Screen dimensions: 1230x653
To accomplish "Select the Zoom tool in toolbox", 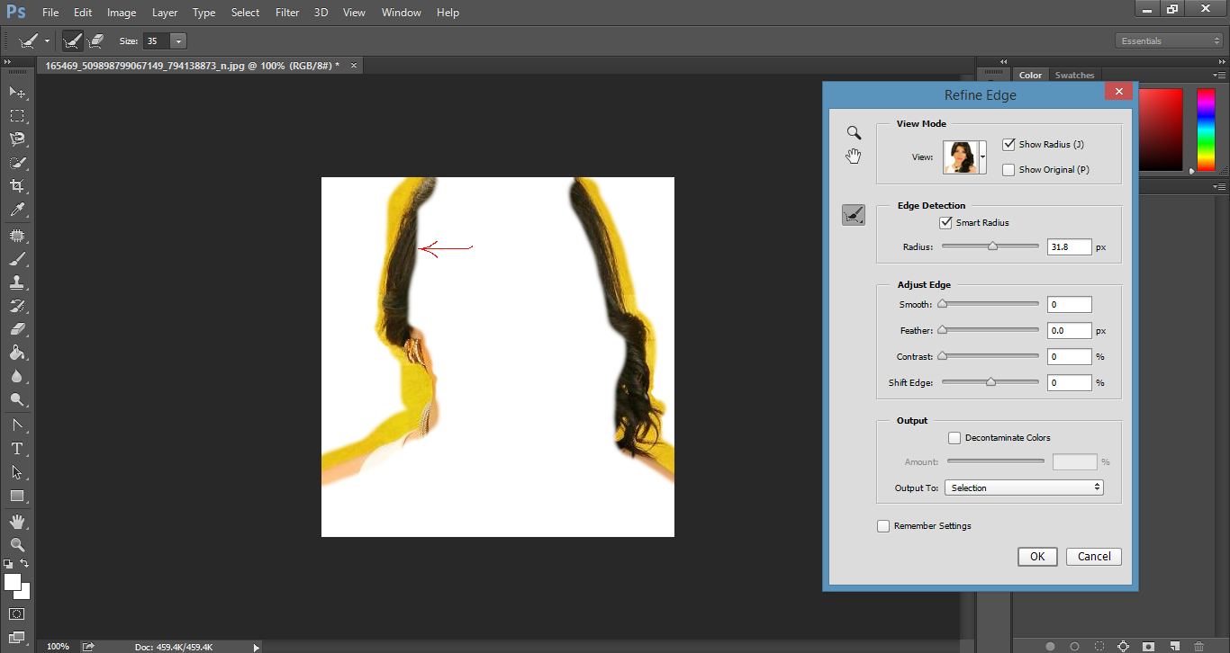I will click(x=17, y=544).
